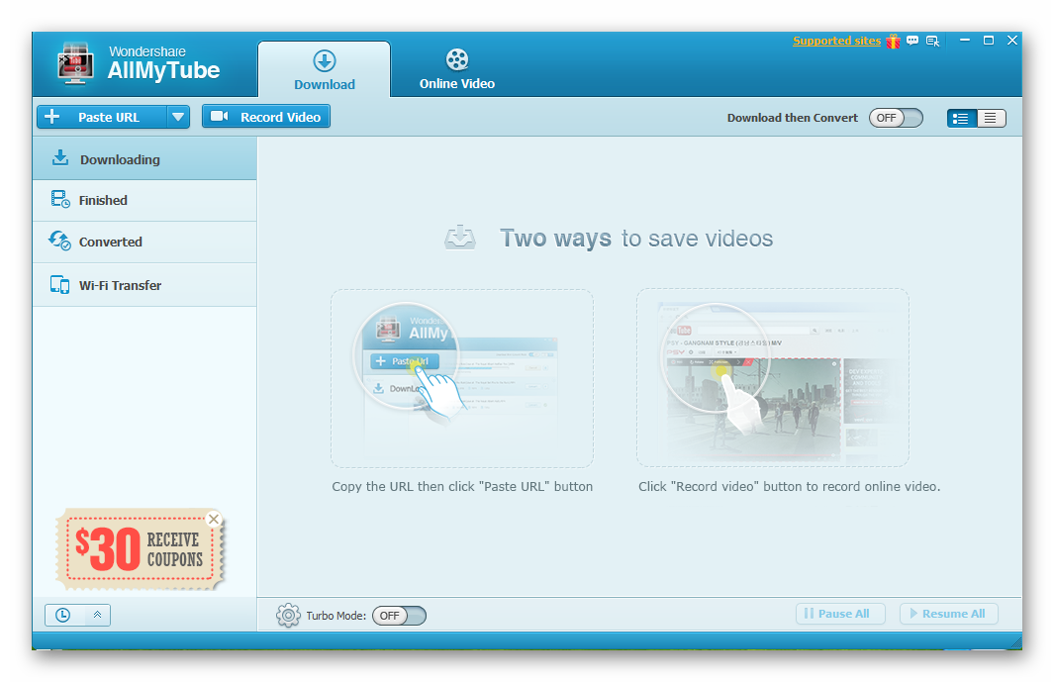The image size is (1054, 682).
Task: Toggle Download then Convert switch
Action: click(x=896, y=118)
